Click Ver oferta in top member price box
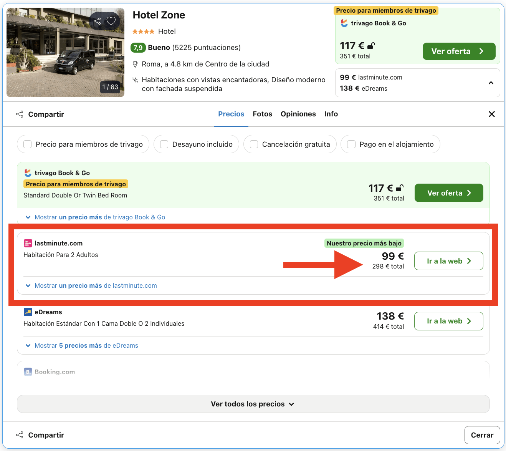Viewport: 506px width, 451px height. (459, 51)
